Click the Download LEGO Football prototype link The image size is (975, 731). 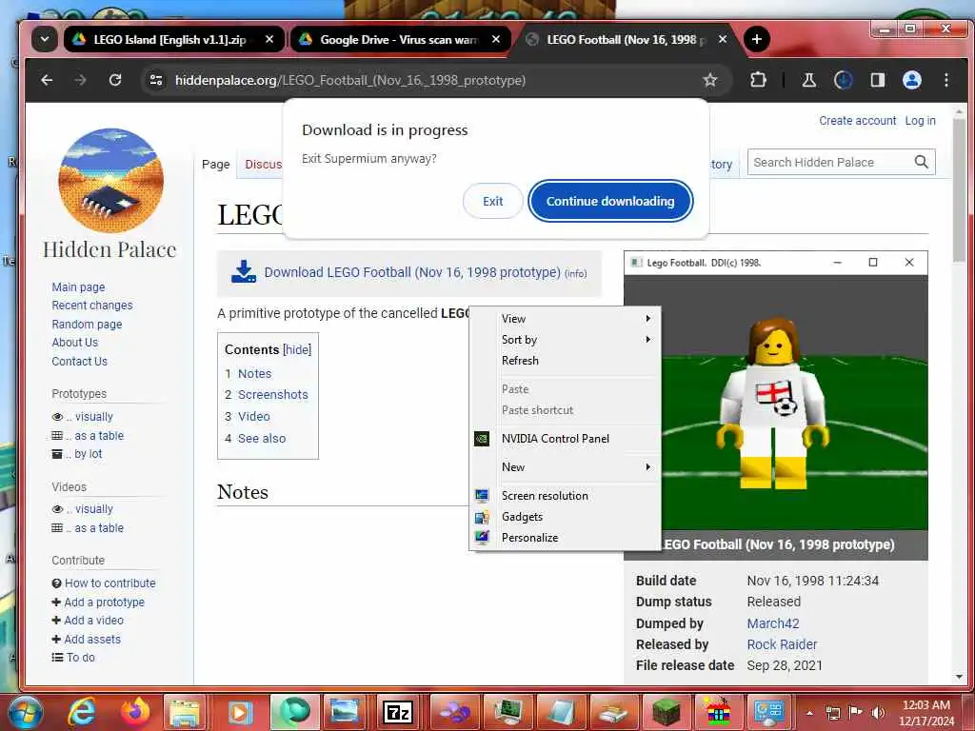click(412, 272)
